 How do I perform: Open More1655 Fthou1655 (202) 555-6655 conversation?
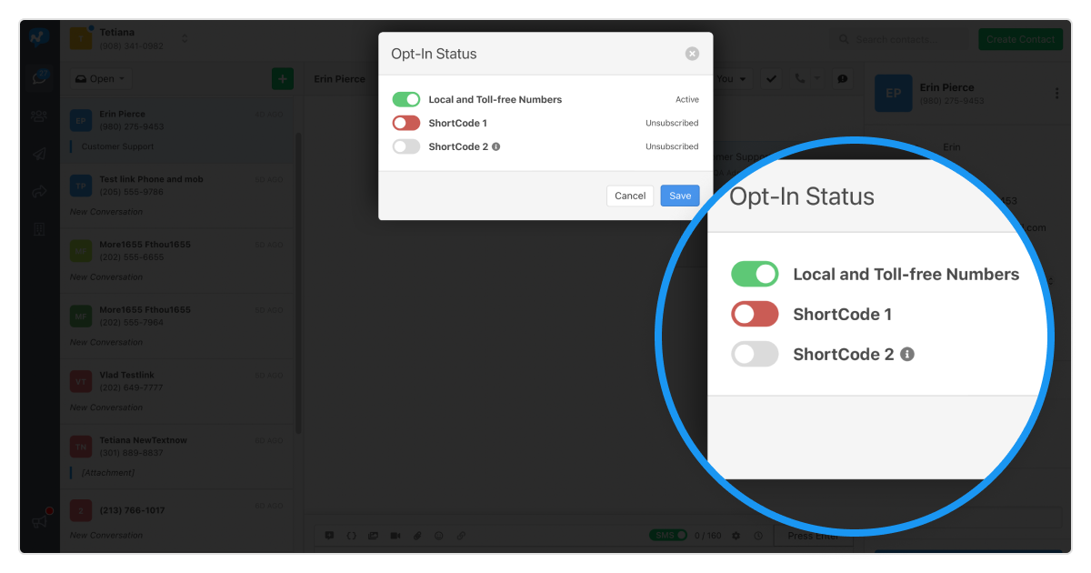click(177, 261)
